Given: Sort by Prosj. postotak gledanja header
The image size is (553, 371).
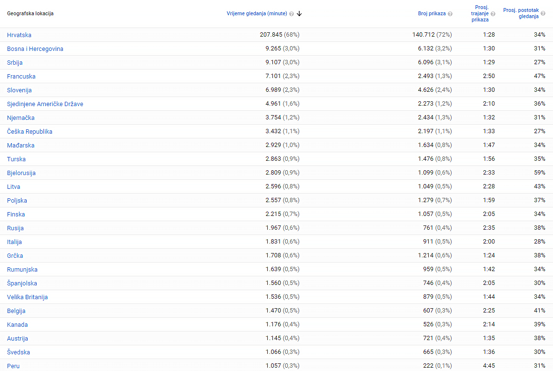Looking at the screenshot, I should (x=521, y=13).
